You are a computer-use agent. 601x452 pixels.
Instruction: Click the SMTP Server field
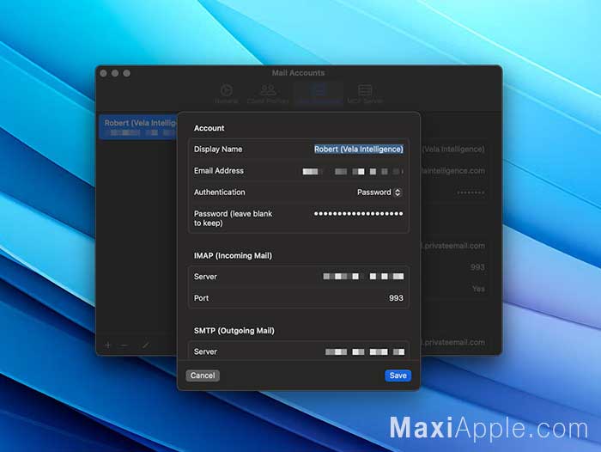click(x=365, y=351)
